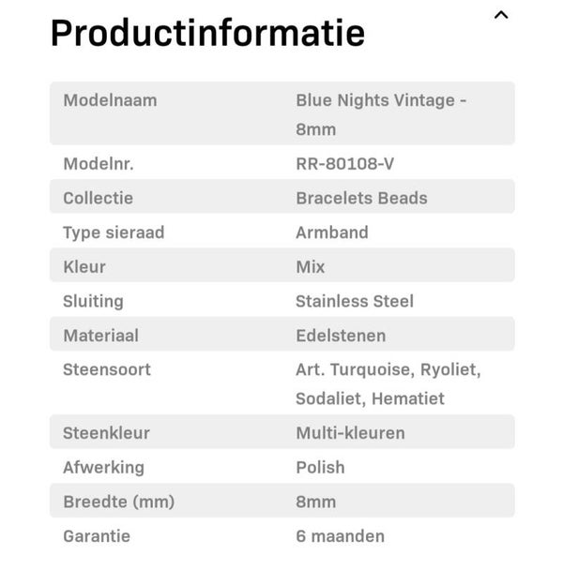Select the Breedte (mm) label
The height and width of the screenshot is (570, 563).
(118, 502)
